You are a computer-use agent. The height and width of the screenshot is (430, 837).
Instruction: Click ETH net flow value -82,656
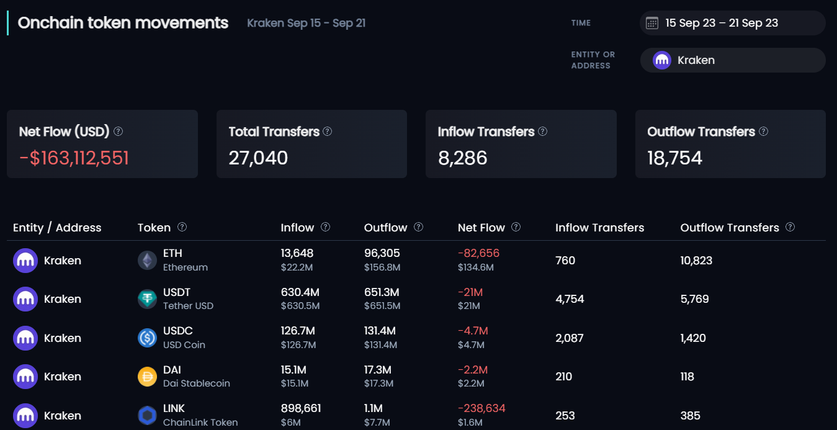point(478,253)
